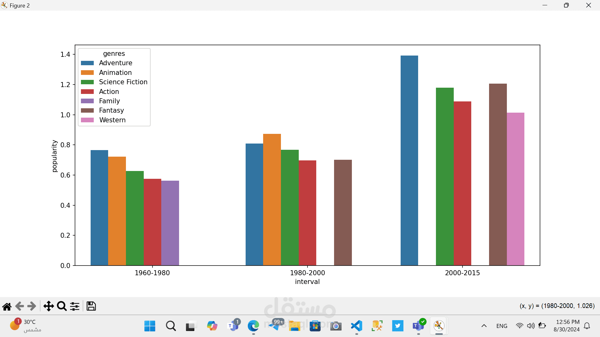Click Adventure blue swatch in legend
Viewport: 600px width, 337px height.
coord(87,63)
